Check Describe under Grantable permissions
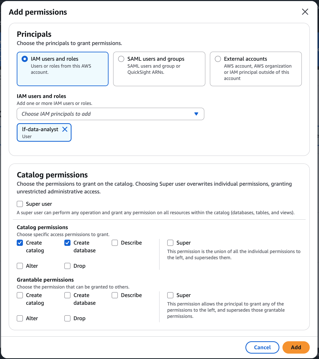This screenshot has height=359, width=319. click(115, 295)
